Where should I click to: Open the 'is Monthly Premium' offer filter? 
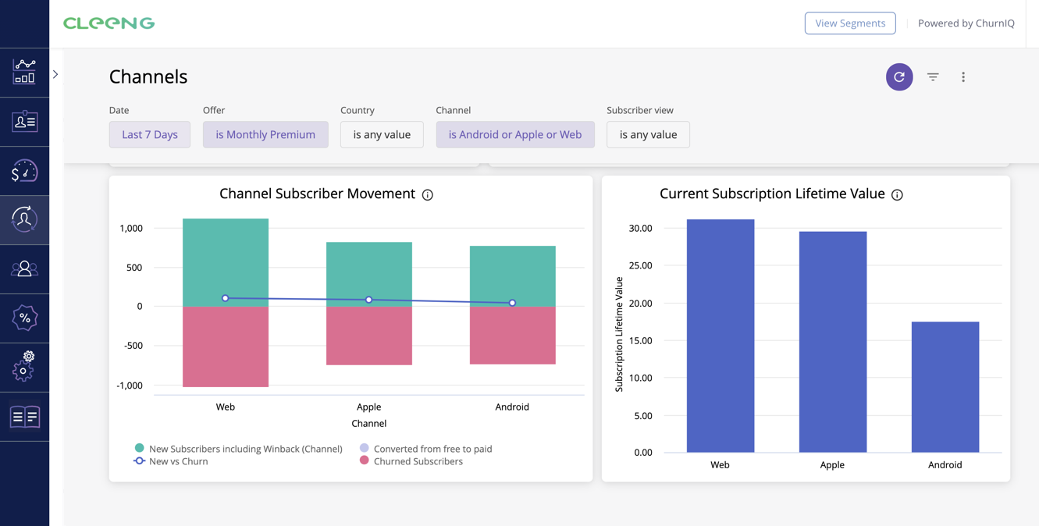point(265,134)
